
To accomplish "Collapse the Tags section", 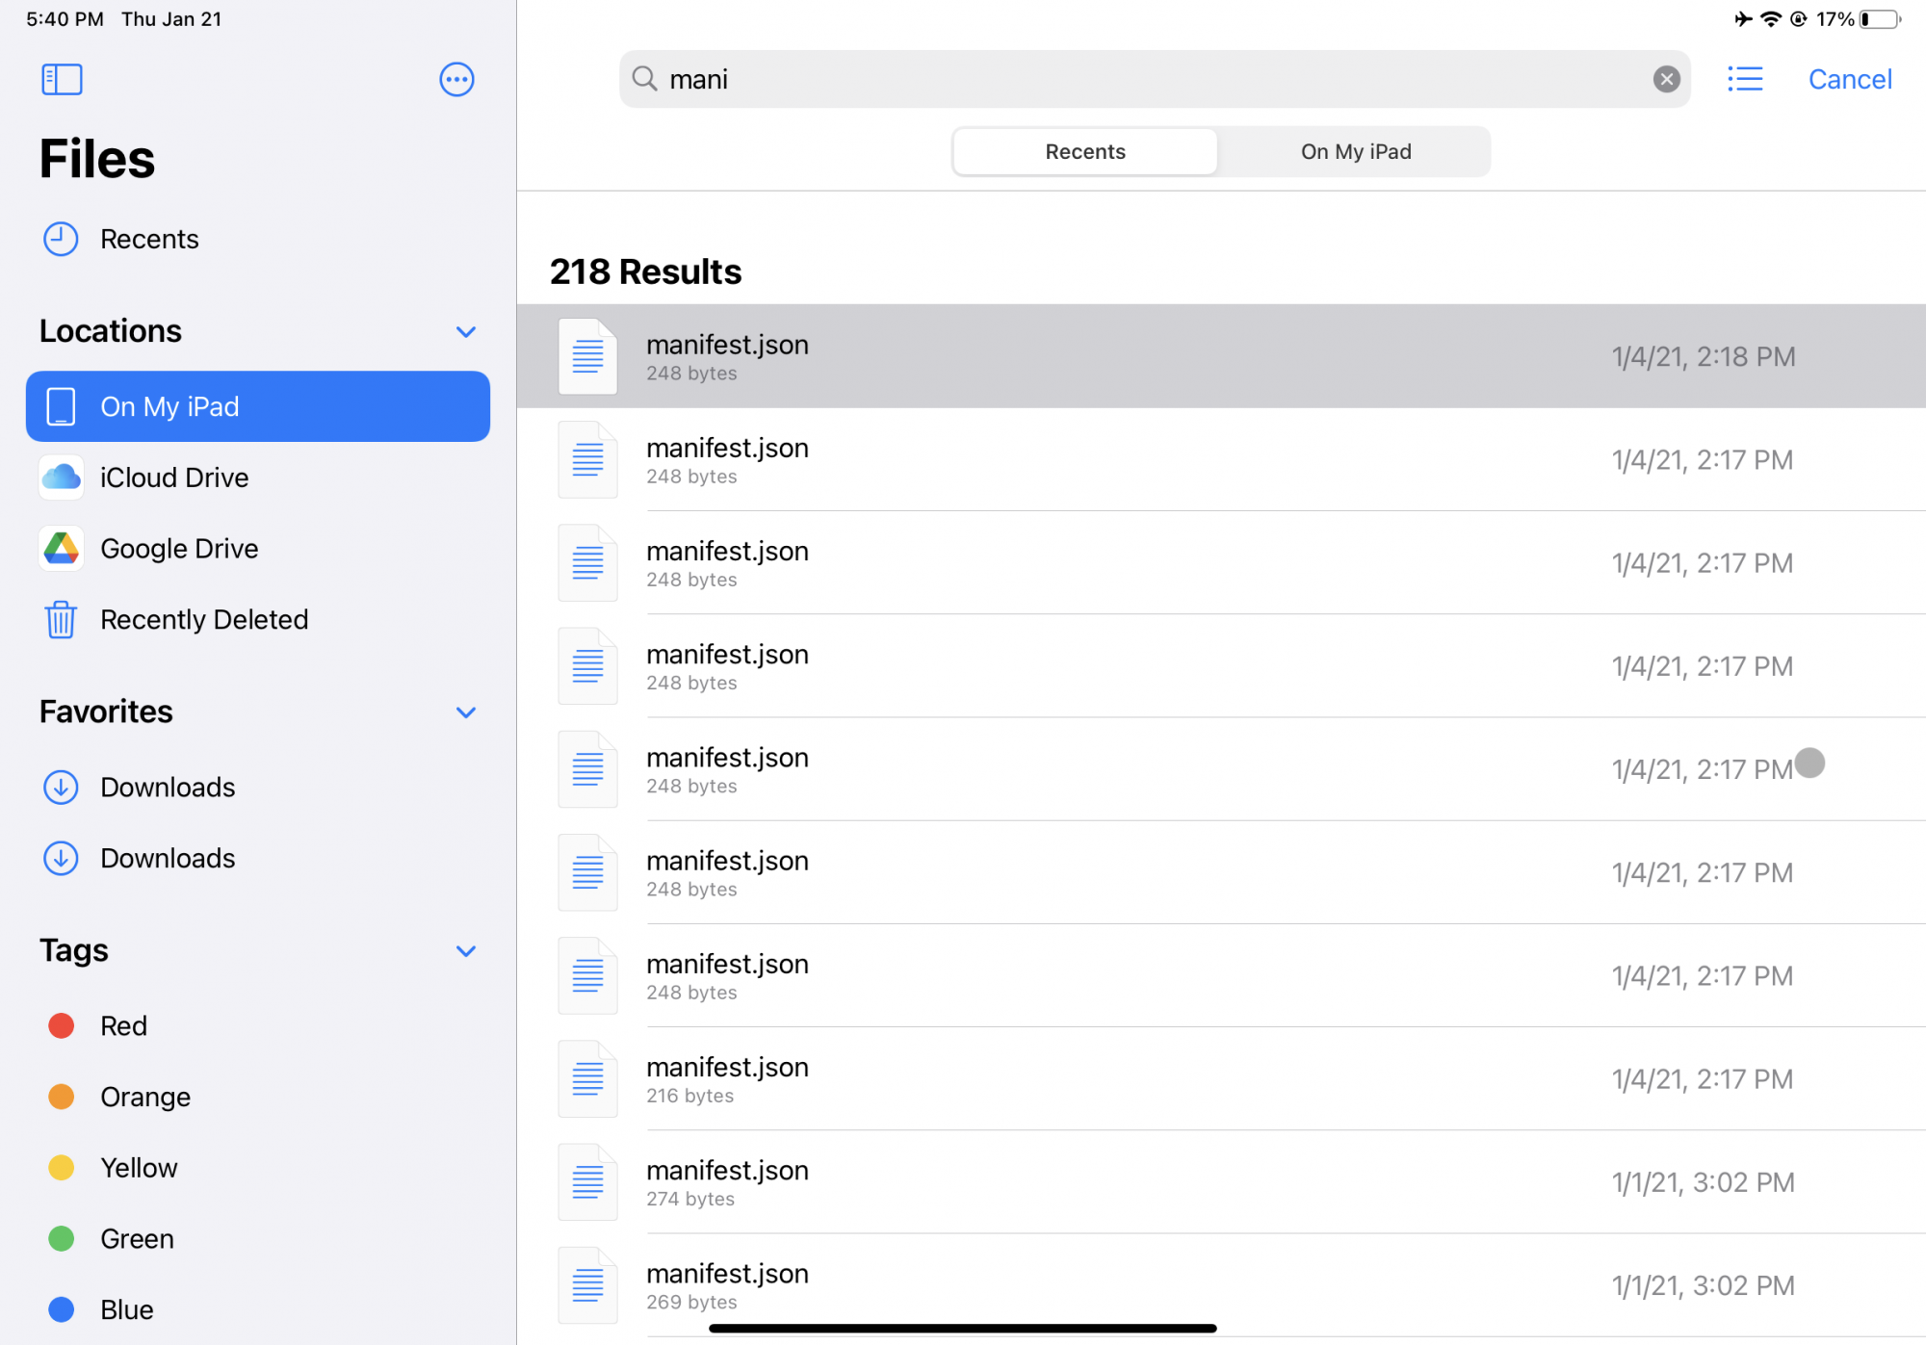I will coord(466,951).
